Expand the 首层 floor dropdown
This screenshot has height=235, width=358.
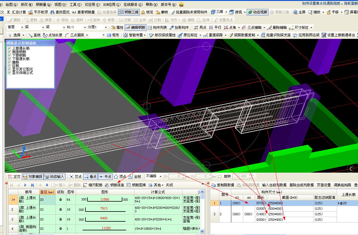(22, 27)
